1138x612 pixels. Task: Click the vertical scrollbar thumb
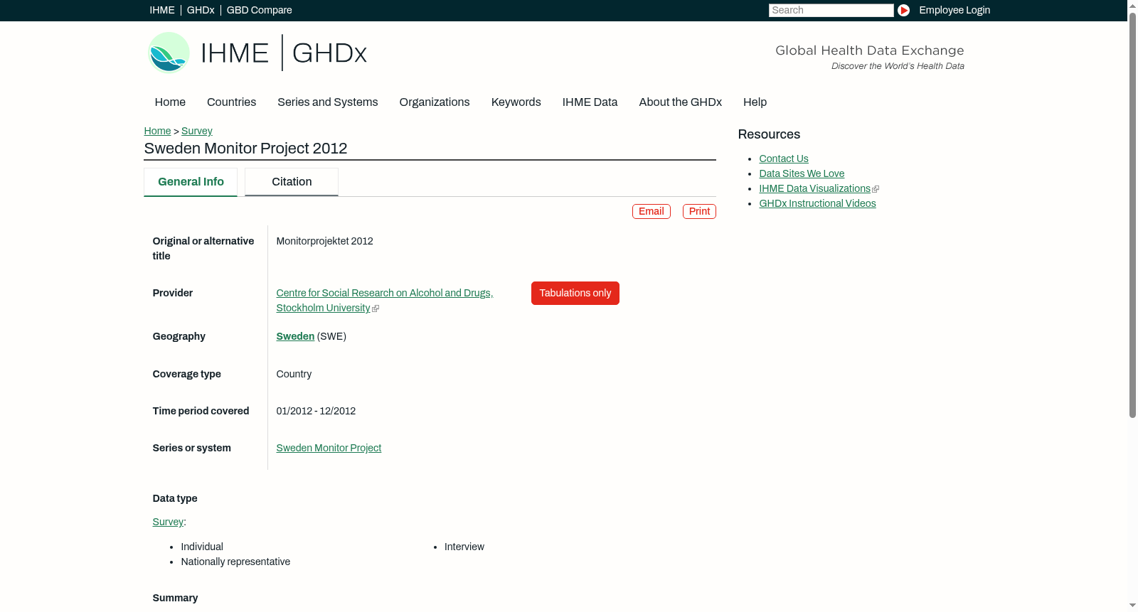[x=1132, y=215]
